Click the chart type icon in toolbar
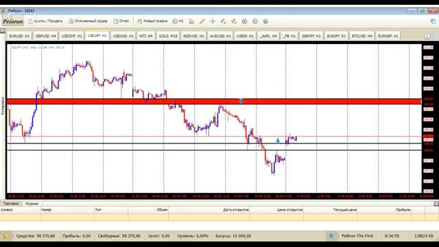This screenshot has height=247, width=439. pos(191,21)
